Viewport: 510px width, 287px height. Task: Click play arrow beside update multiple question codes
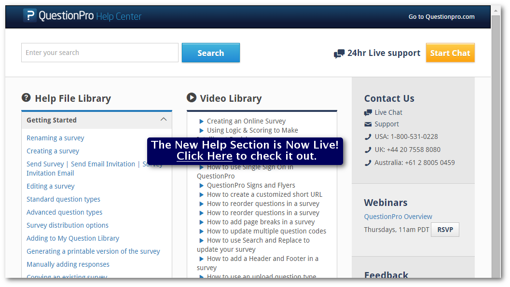point(201,232)
